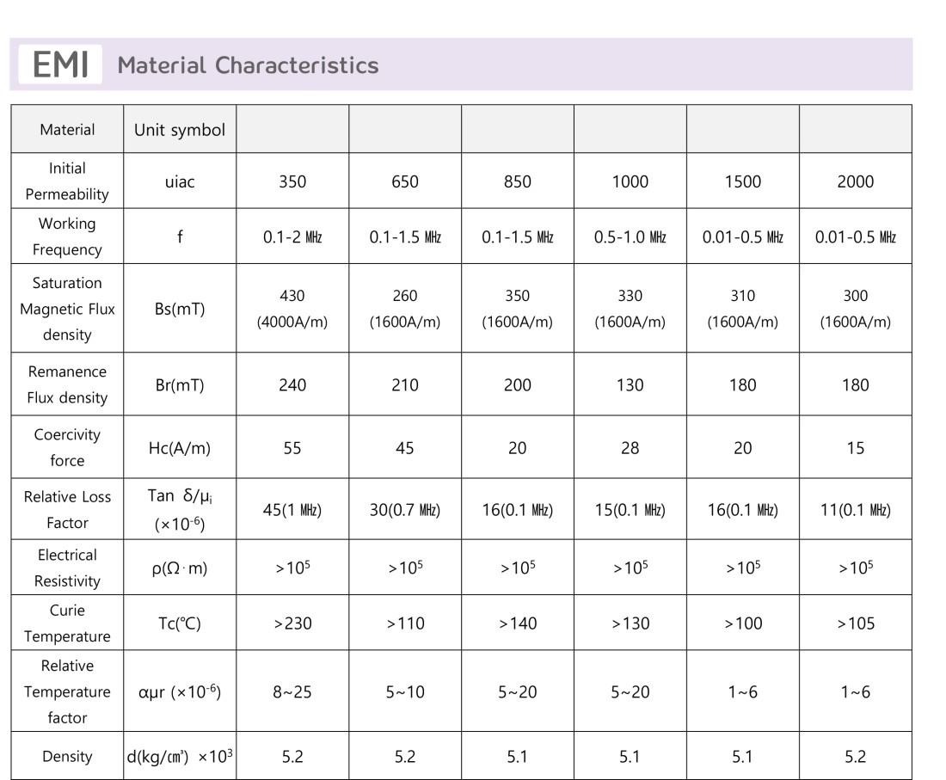Screen dimensions: 946x780
Task: Click the EMI logo badge
Action: coord(60,64)
